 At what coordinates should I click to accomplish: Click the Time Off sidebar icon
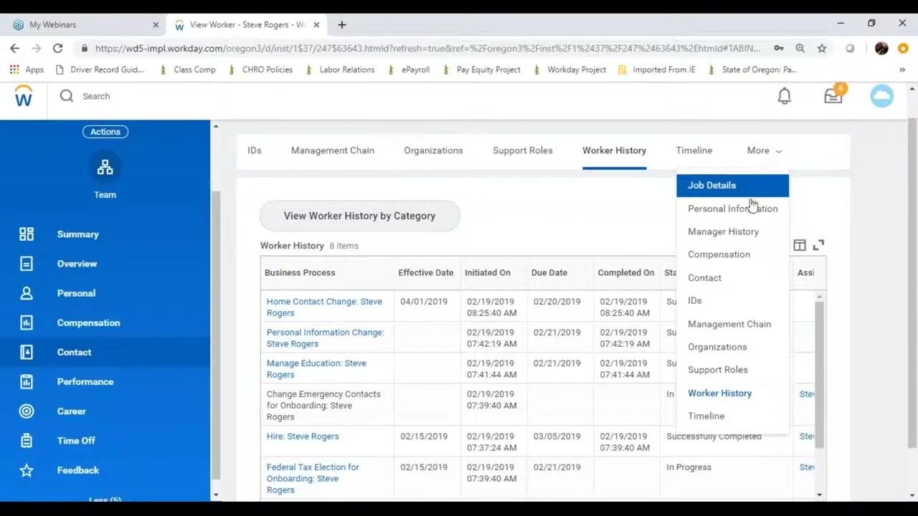point(27,441)
